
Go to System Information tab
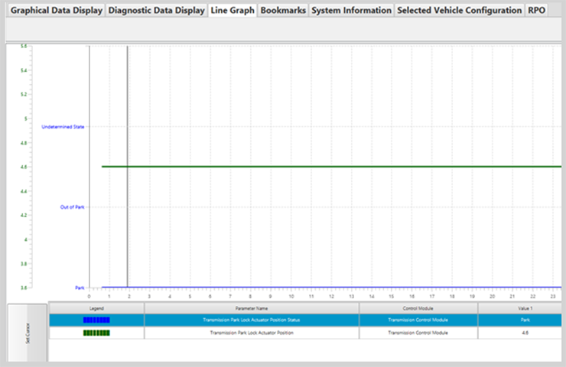[x=351, y=11]
